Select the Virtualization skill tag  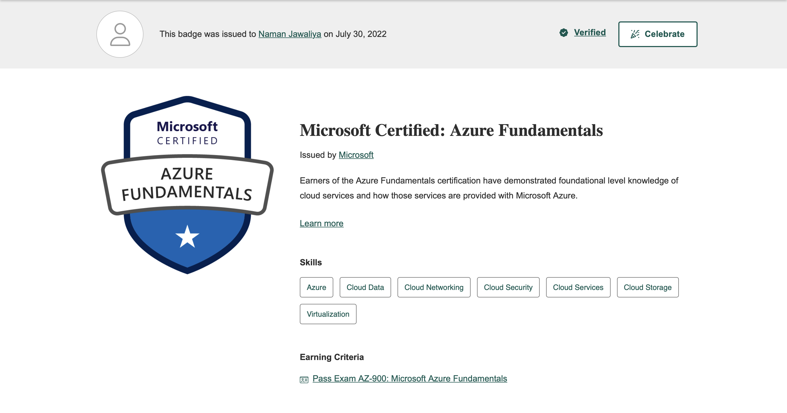pyautogui.click(x=328, y=314)
